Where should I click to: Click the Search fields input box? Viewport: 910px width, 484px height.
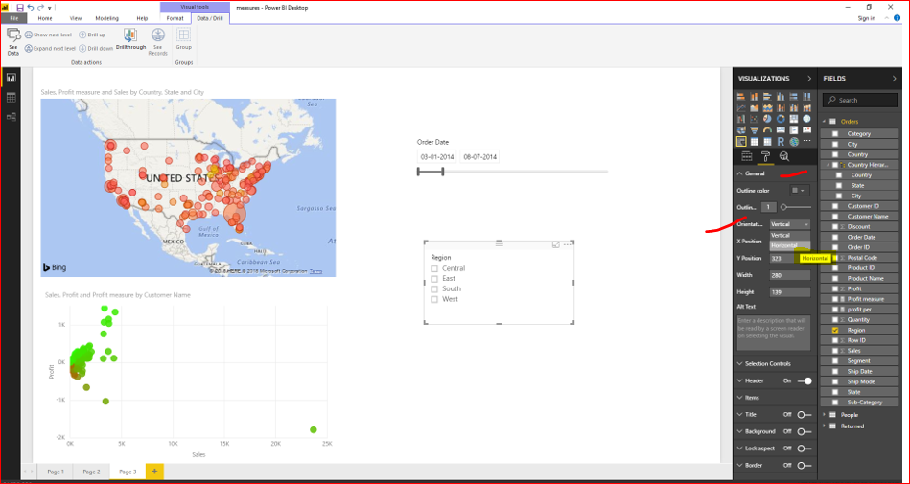tap(860, 100)
